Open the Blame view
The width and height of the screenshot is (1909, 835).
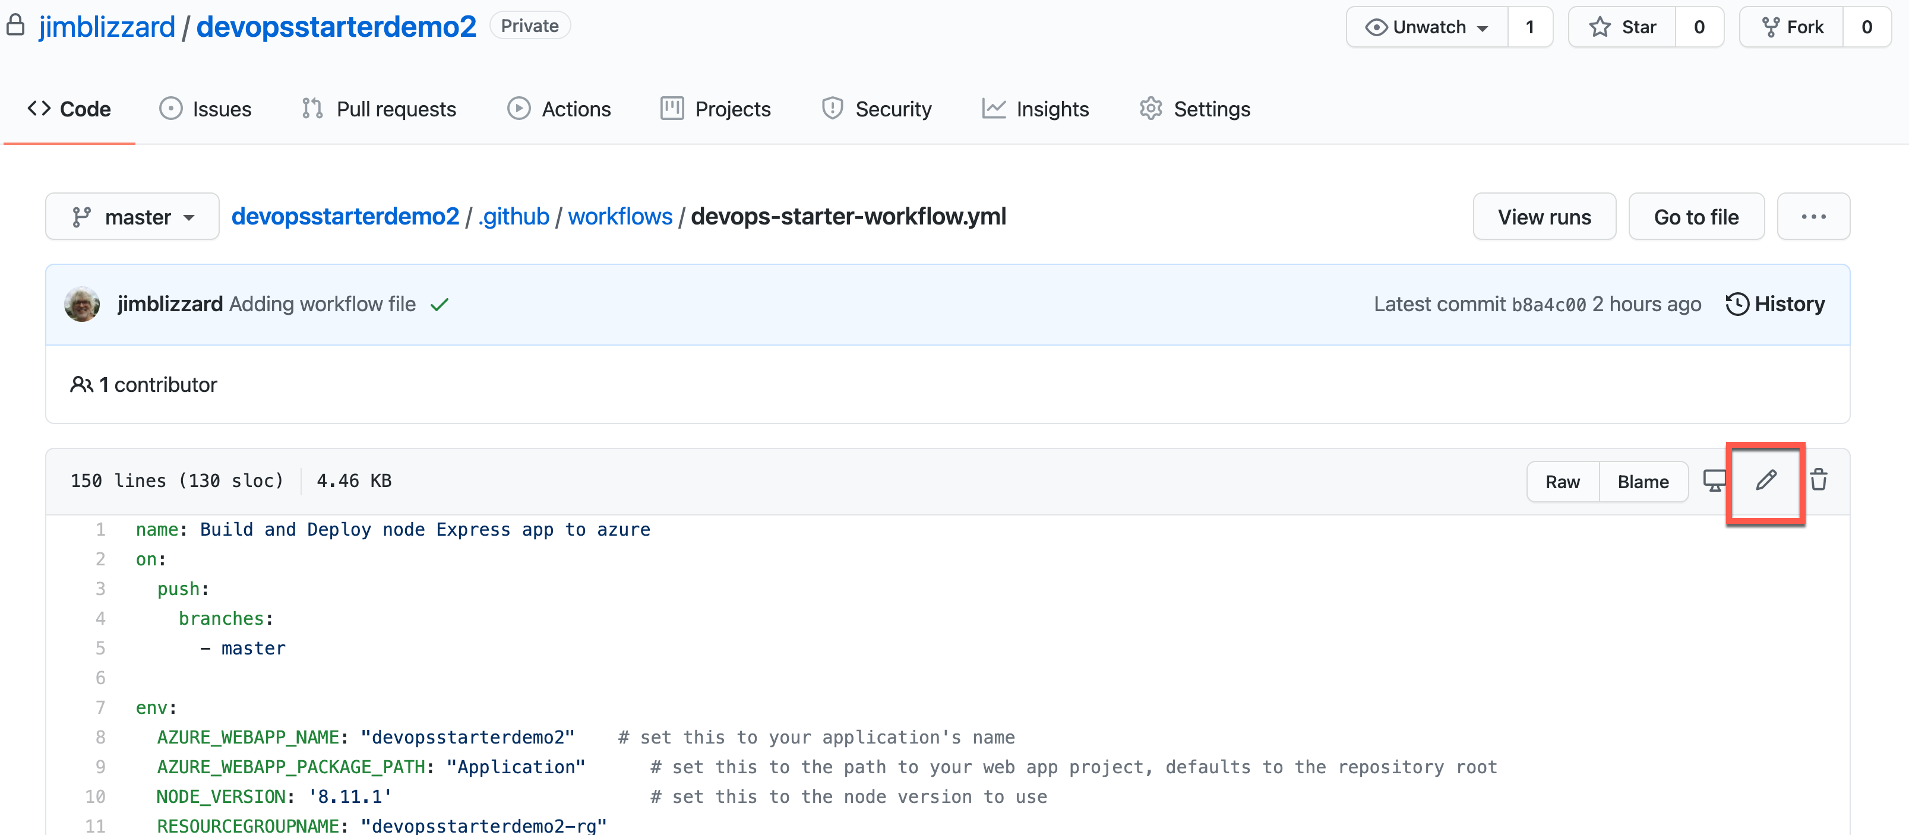pos(1643,482)
